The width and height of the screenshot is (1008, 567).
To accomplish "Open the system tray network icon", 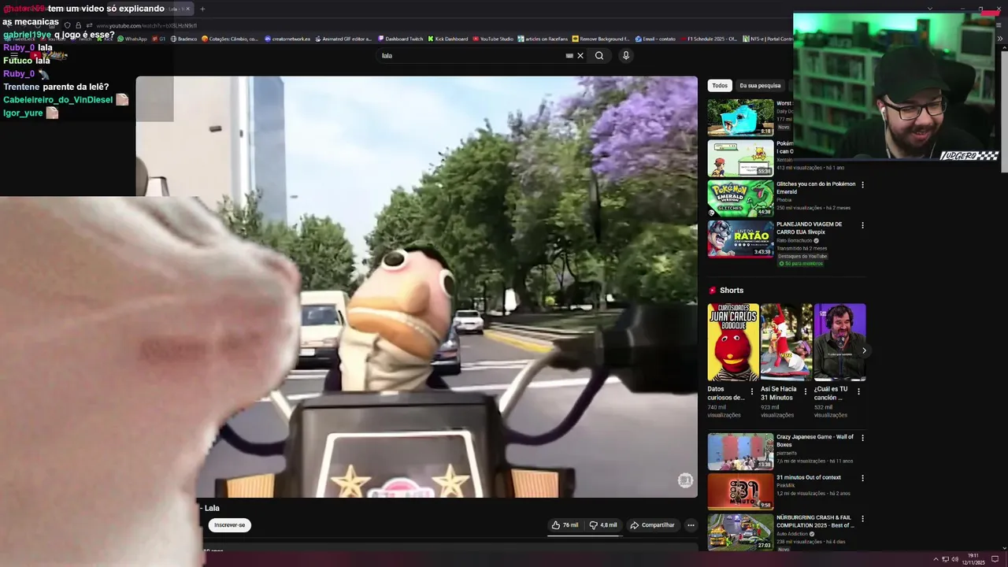I will coord(945,559).
